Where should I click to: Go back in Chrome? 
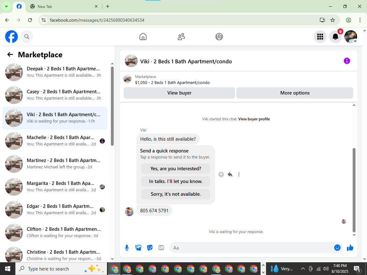[x=7, y=20]
